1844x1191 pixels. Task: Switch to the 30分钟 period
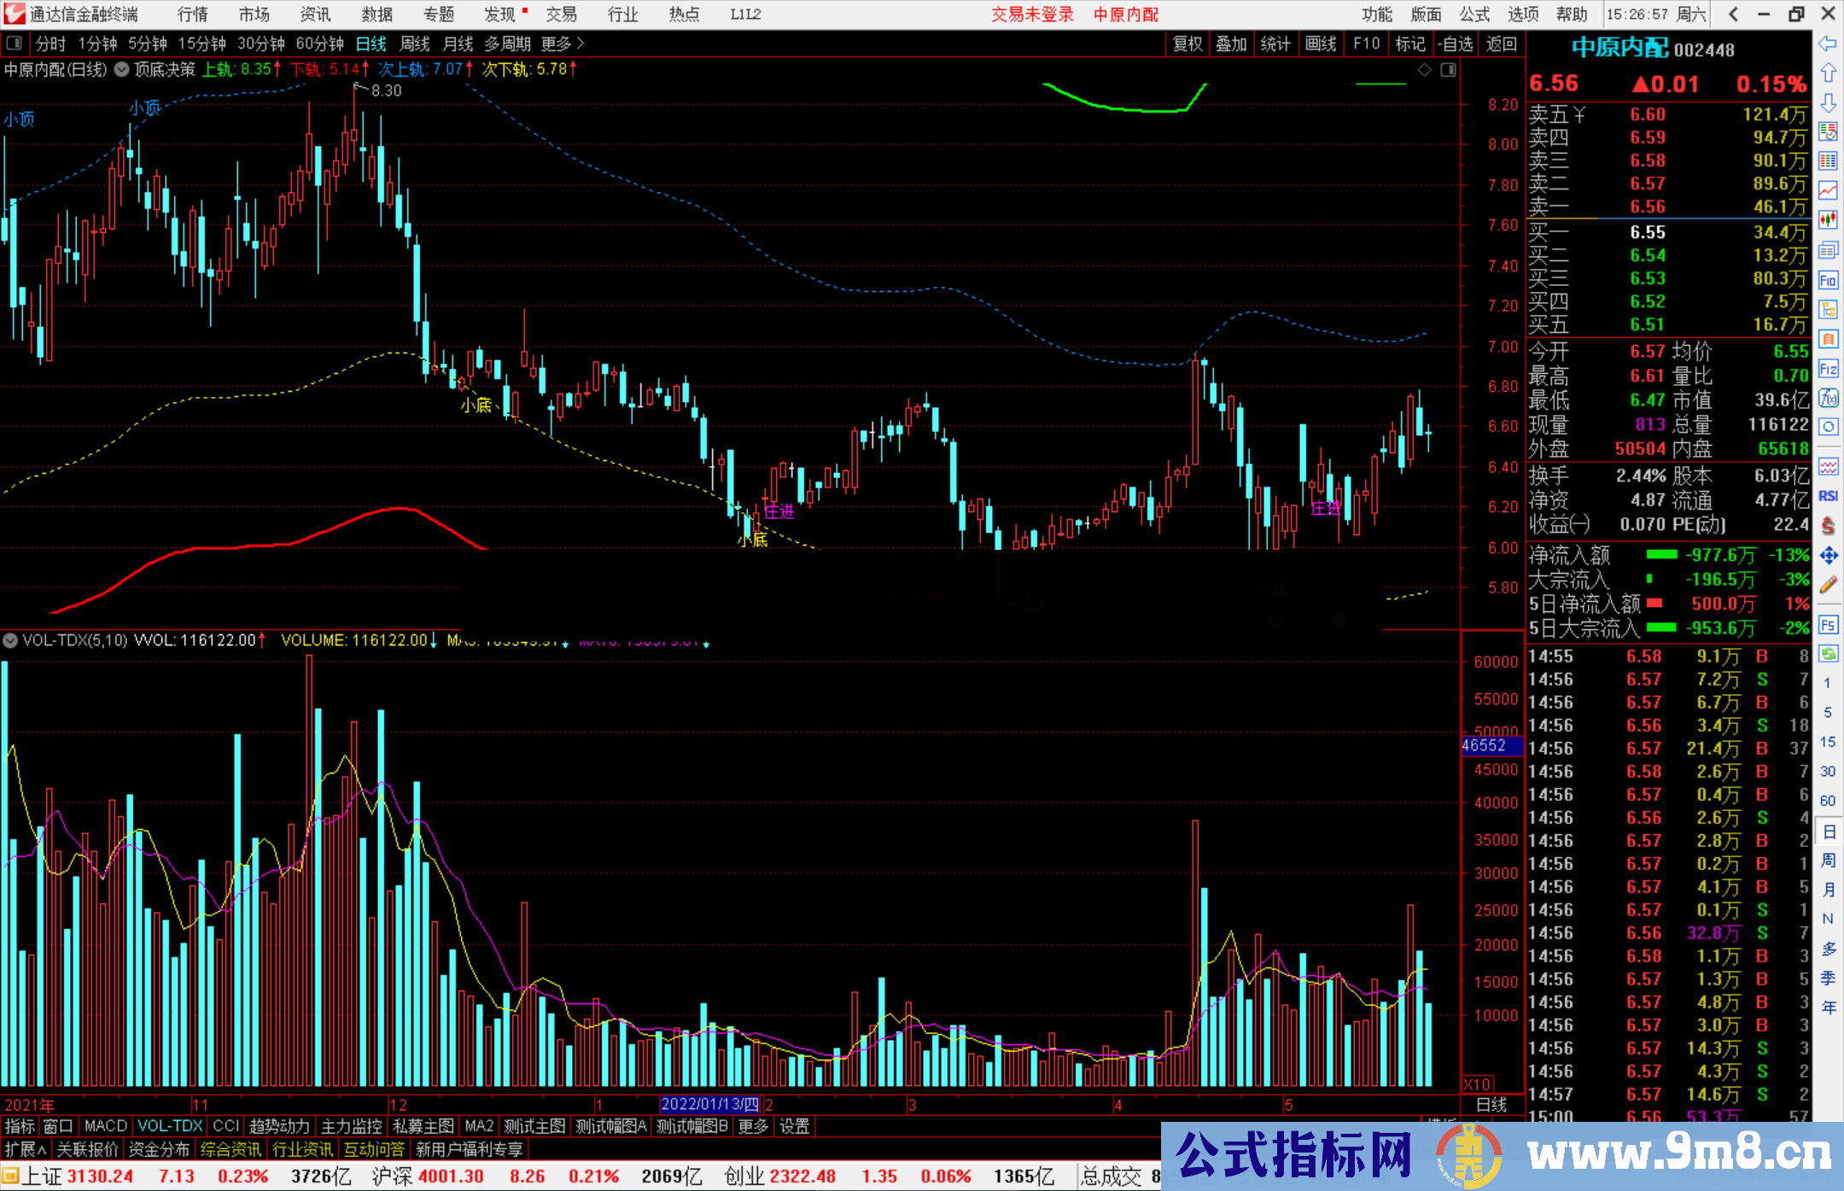pyautogui.click(x=260, y=44)
